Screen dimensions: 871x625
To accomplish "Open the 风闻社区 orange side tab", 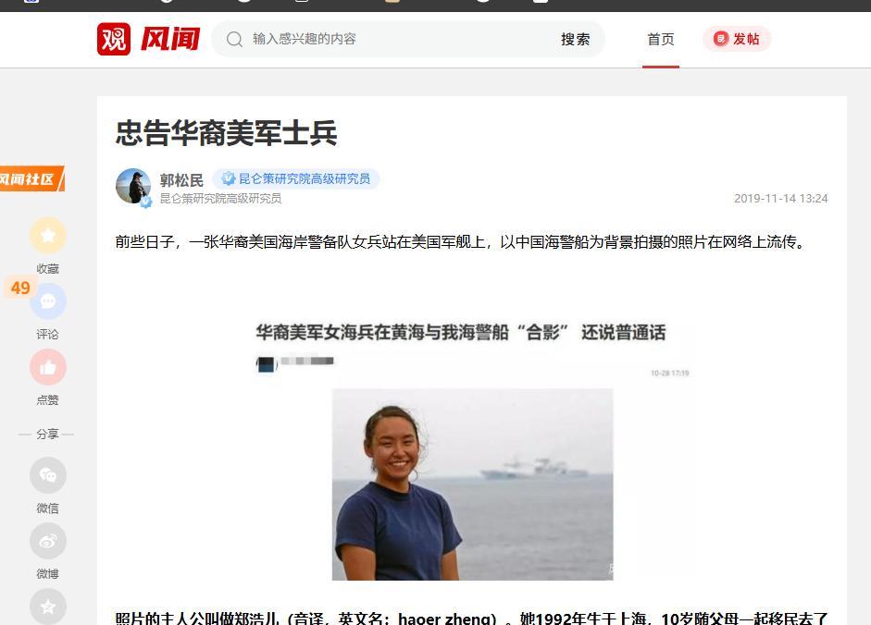I will 31,178.
